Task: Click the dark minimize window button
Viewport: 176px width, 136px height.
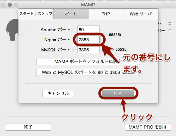Action: (x=10, y=5)
